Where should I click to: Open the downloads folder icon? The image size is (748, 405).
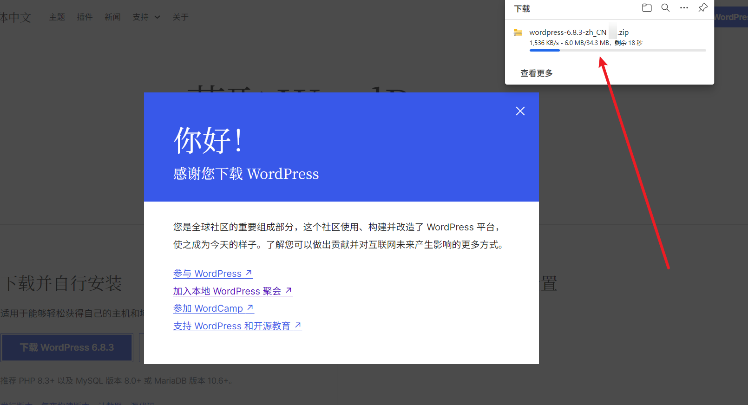click(x=647, y=8)
